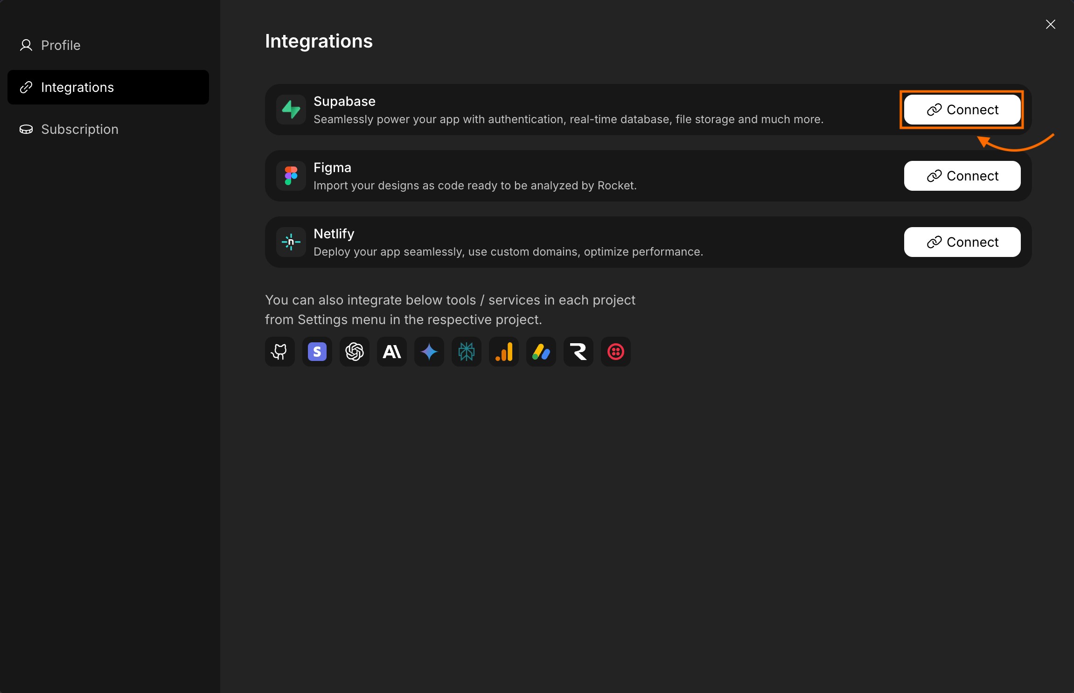Click the Figma logo icon
The image size is (1074, 693).
(291, 176)
